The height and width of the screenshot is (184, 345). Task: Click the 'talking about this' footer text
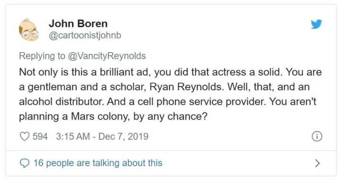pos(127,163)
